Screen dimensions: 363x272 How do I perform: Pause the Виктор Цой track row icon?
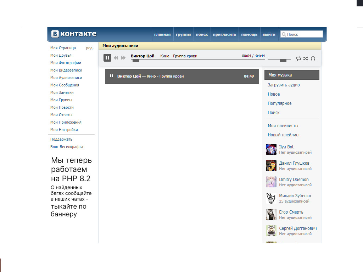point(111,76)
